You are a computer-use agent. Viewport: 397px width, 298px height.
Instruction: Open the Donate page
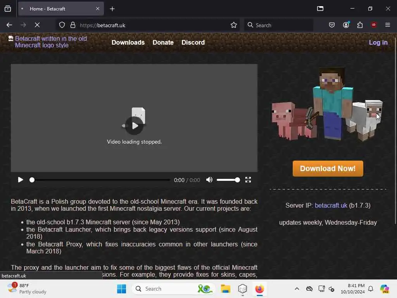pos(163,42)
